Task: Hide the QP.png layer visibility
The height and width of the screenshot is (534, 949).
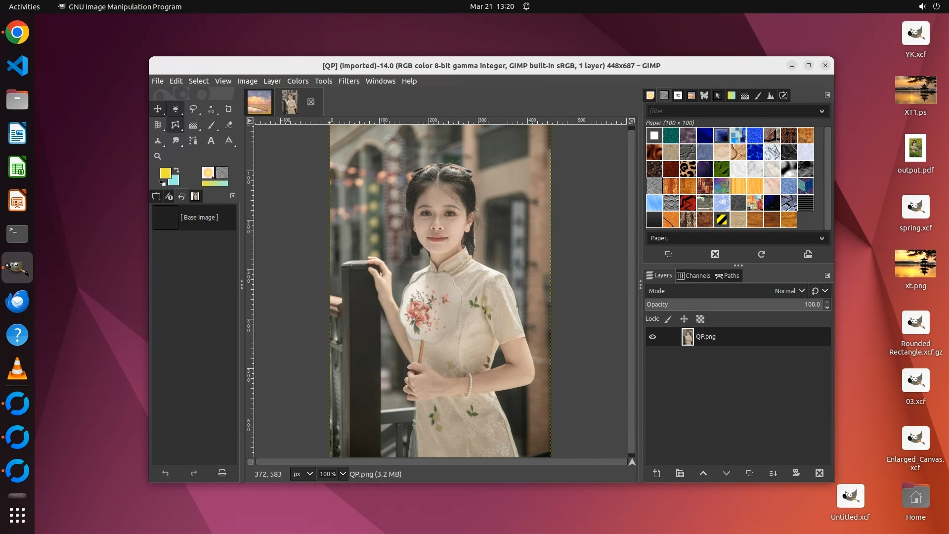Action: [652, 337]
